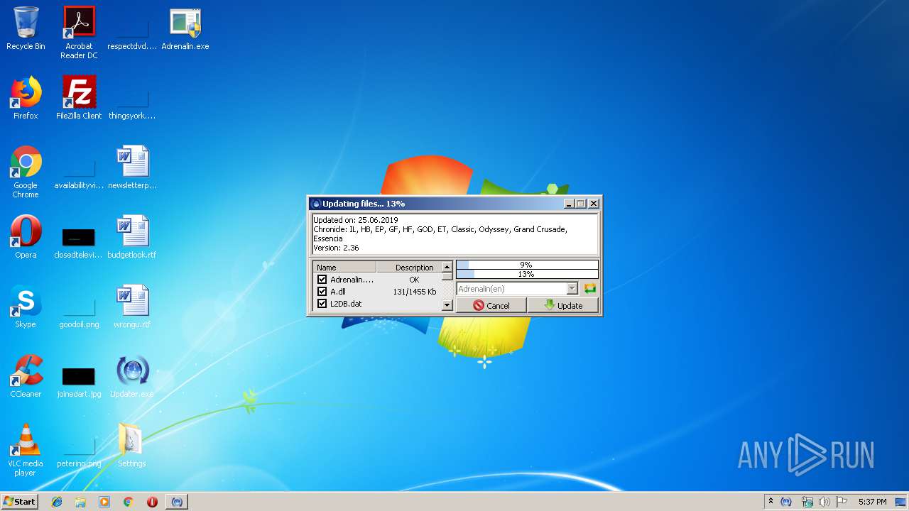Close the Updating files window

click(594, 204)
